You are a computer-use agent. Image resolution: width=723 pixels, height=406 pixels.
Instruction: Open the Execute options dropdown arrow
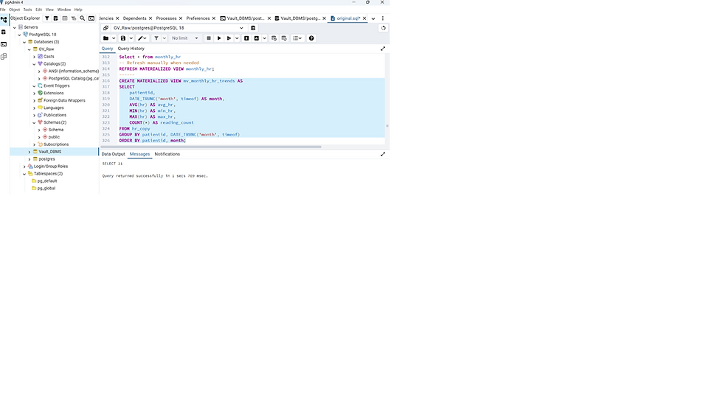tap(237, 38)
